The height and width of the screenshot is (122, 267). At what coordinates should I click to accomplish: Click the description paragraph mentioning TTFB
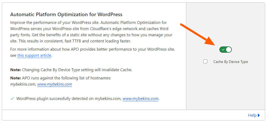(91, 32)
